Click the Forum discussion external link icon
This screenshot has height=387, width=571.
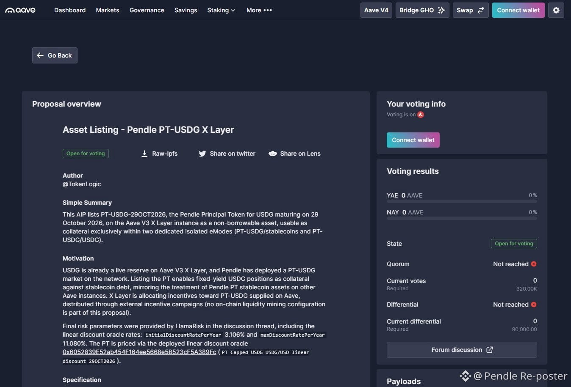pos(490,350)
